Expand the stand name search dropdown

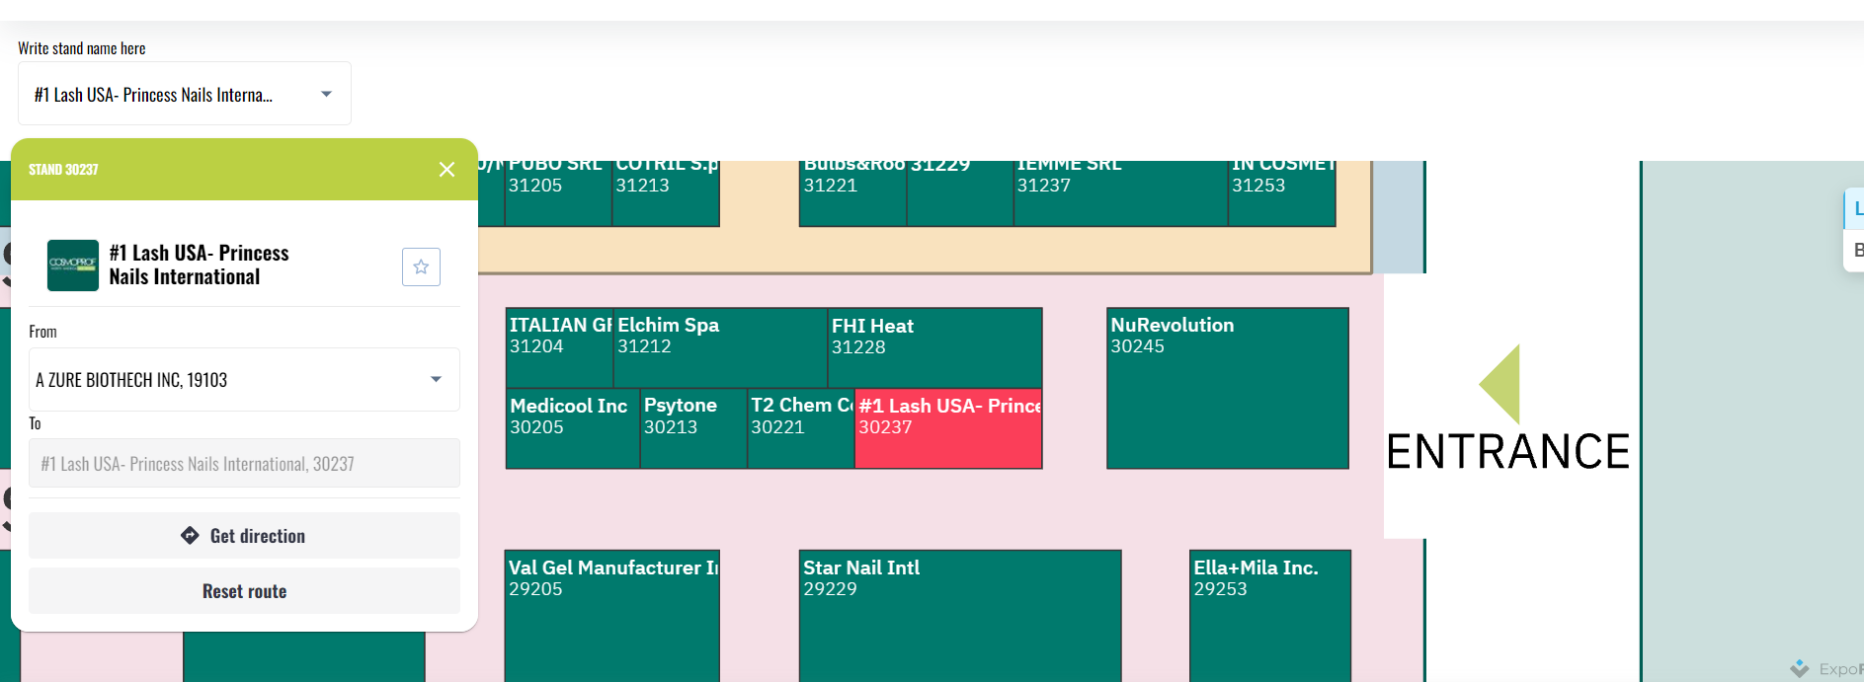pyautogui.click(x=326, y=95)
